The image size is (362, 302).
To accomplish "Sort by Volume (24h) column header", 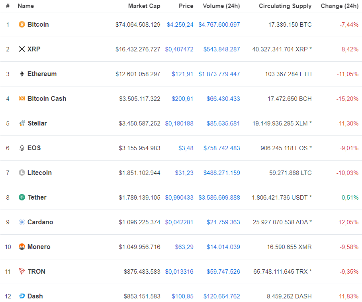I will (221, 6).
